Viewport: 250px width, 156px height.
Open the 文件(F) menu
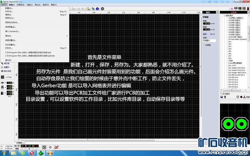click(x=4, y=5)
